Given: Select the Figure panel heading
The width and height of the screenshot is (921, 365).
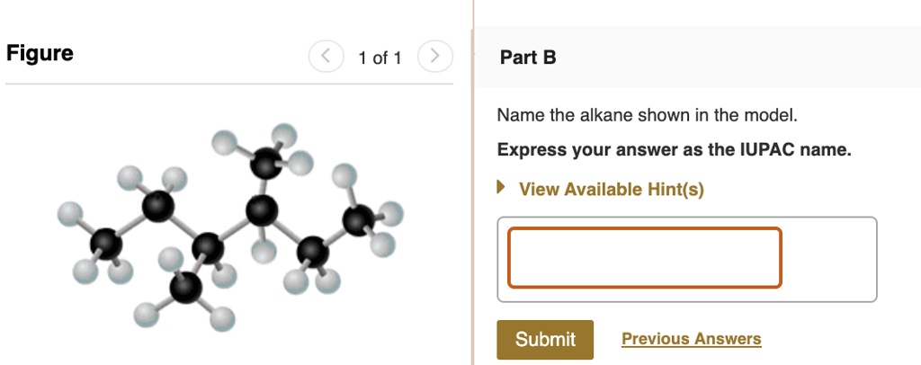Looking at the screenshot, I should click(40, 53).
